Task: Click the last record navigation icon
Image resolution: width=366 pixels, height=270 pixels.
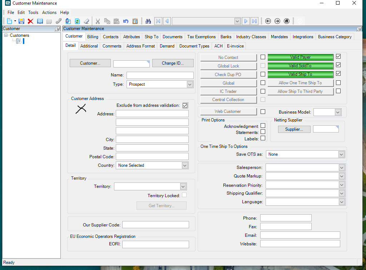Action: (254, 21)
